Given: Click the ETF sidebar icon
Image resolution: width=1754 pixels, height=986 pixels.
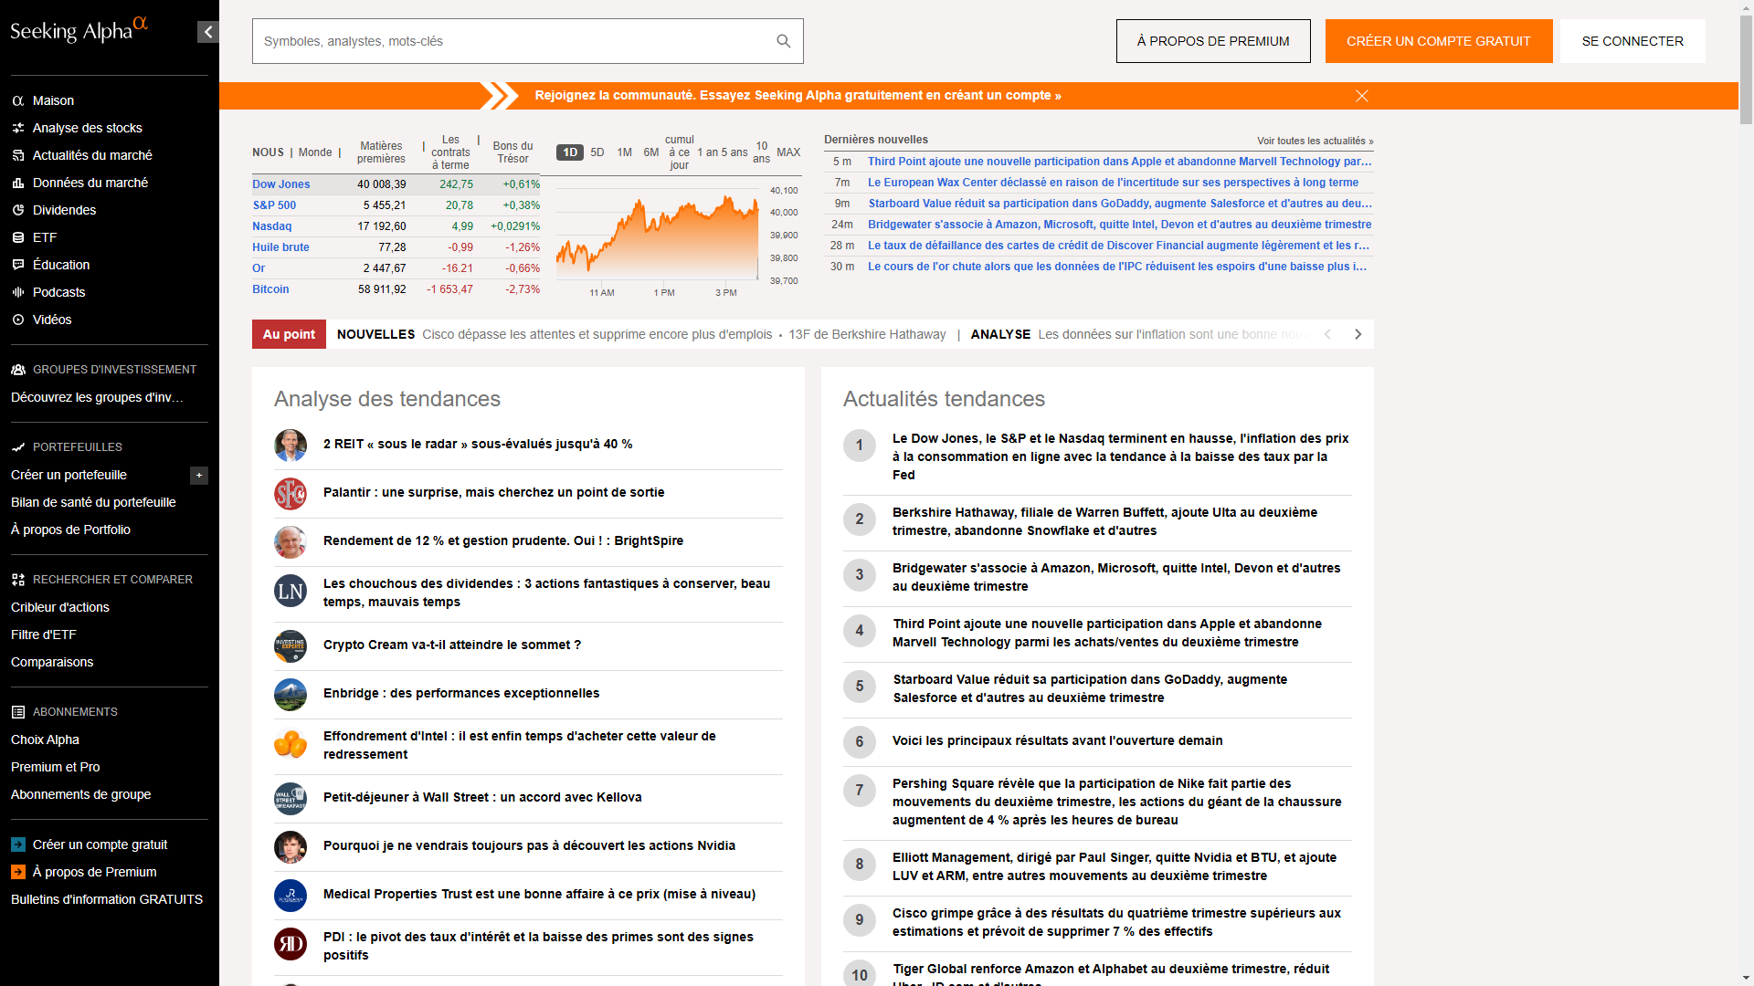Looking at the screenshot, I should (x=18, y=237).
